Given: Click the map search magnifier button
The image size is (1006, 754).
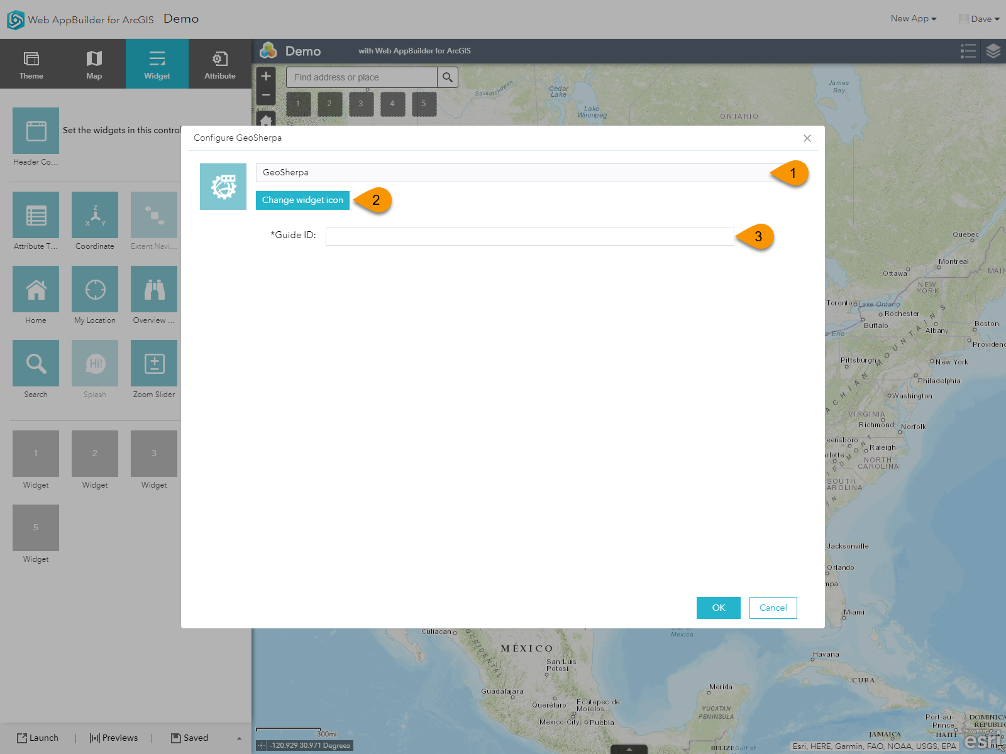Looking at the screenshot, I should coord(448,77).
